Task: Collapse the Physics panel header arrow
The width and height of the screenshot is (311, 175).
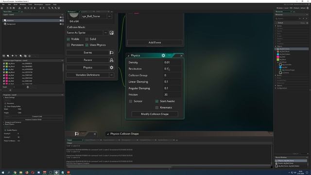Action: [128, 56]
